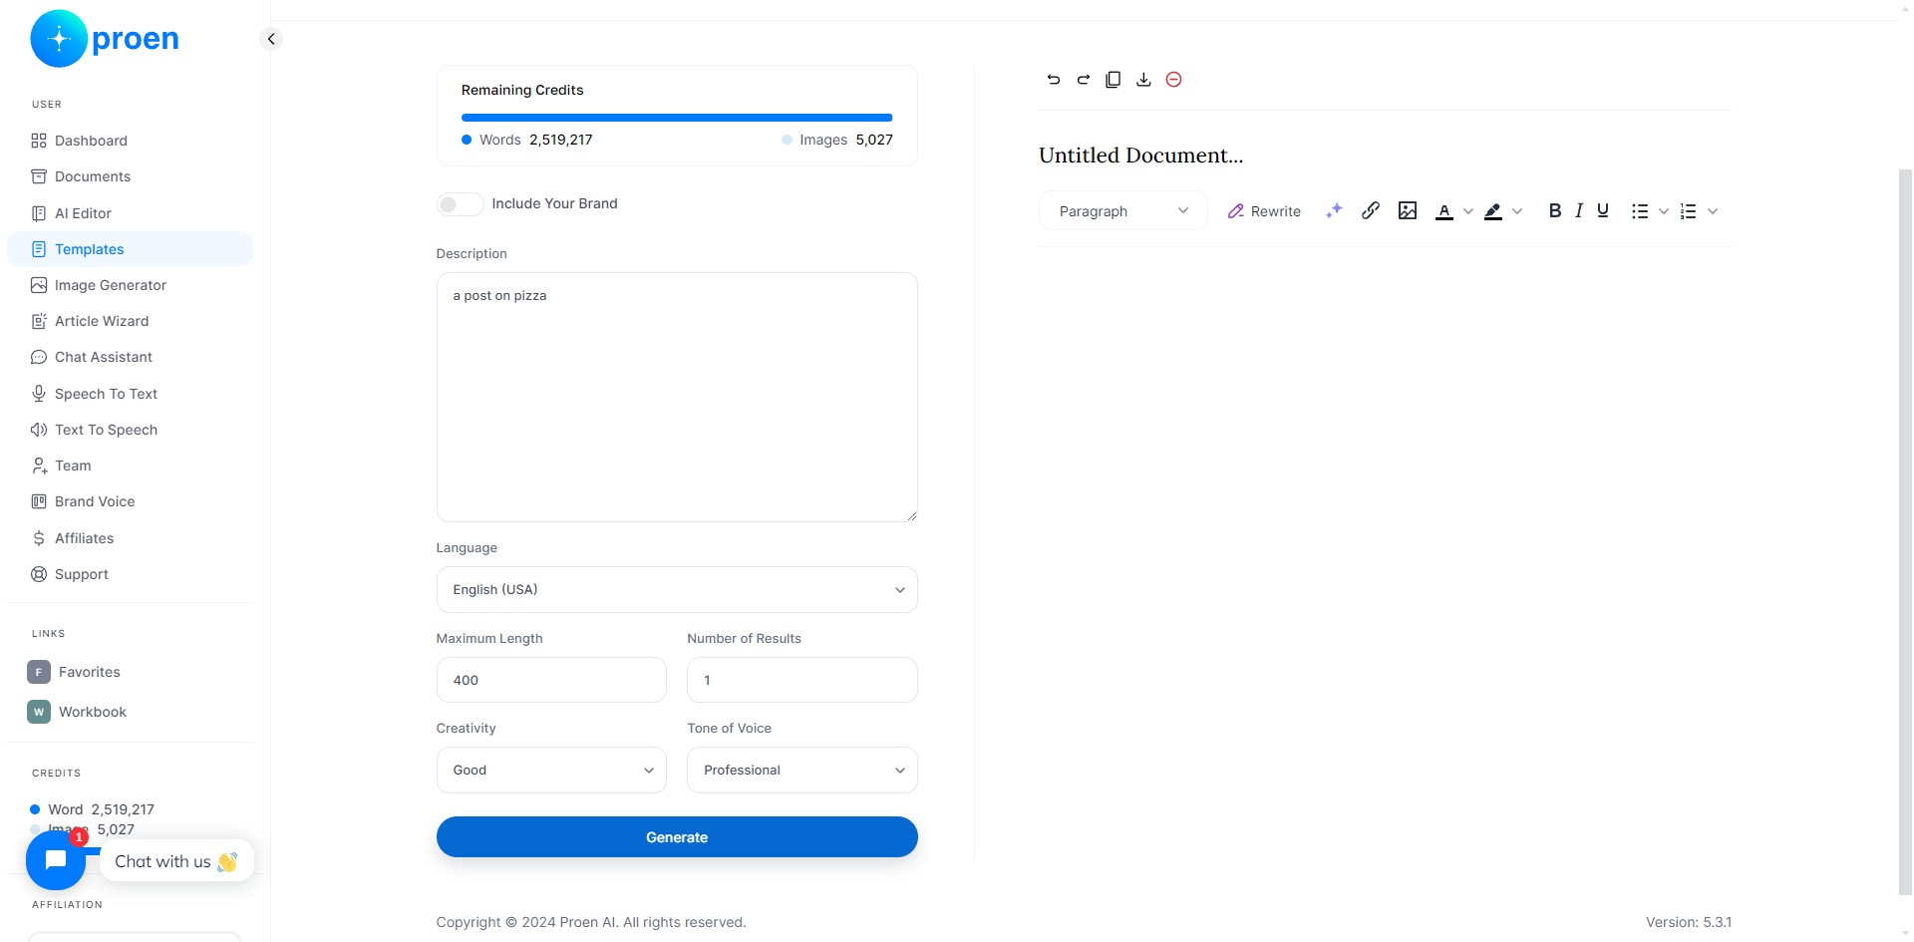1914x942 pixels.
Task: Expand the text color options arrow
Action: [x=1467, y=211]
